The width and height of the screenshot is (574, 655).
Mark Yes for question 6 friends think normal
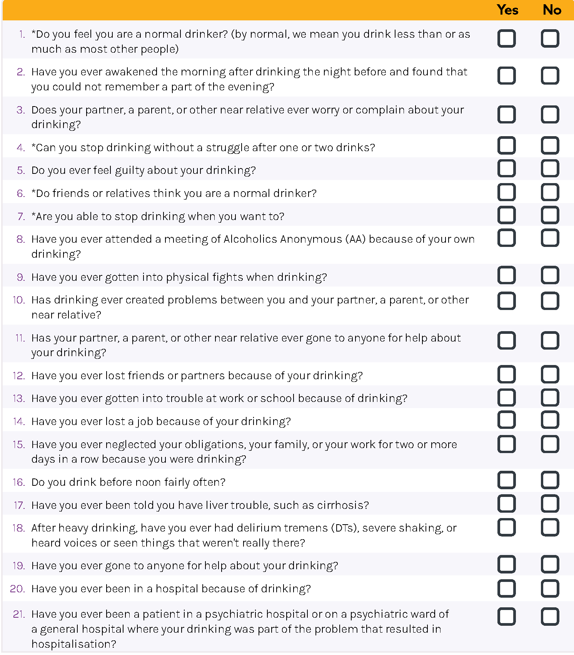(506, 192)
